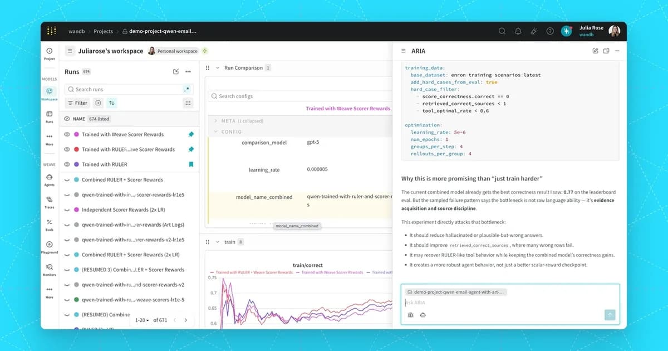Click the green workspace settings icon
Image resolution: width=668 pixels, height=351 pixels.
pyautogui.click(x=205, y=51)
